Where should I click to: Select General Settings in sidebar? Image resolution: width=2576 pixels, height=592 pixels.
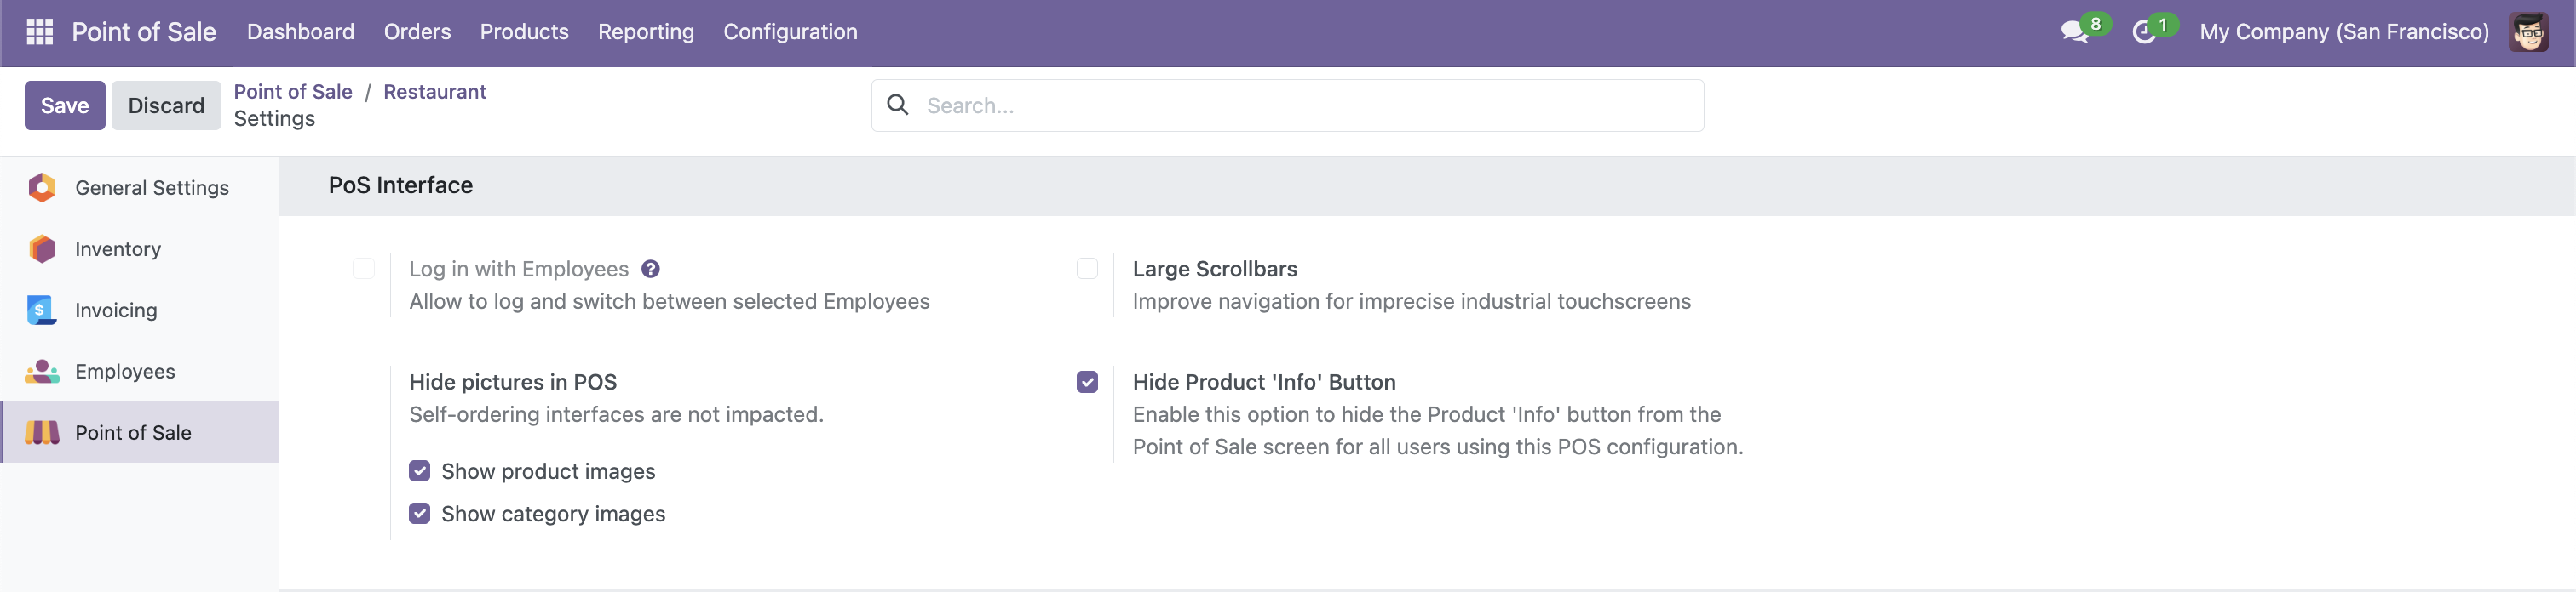[139, 188]
